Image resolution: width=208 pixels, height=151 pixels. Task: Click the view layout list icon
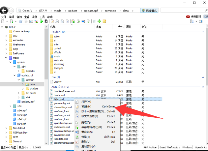tap(192, 21)
